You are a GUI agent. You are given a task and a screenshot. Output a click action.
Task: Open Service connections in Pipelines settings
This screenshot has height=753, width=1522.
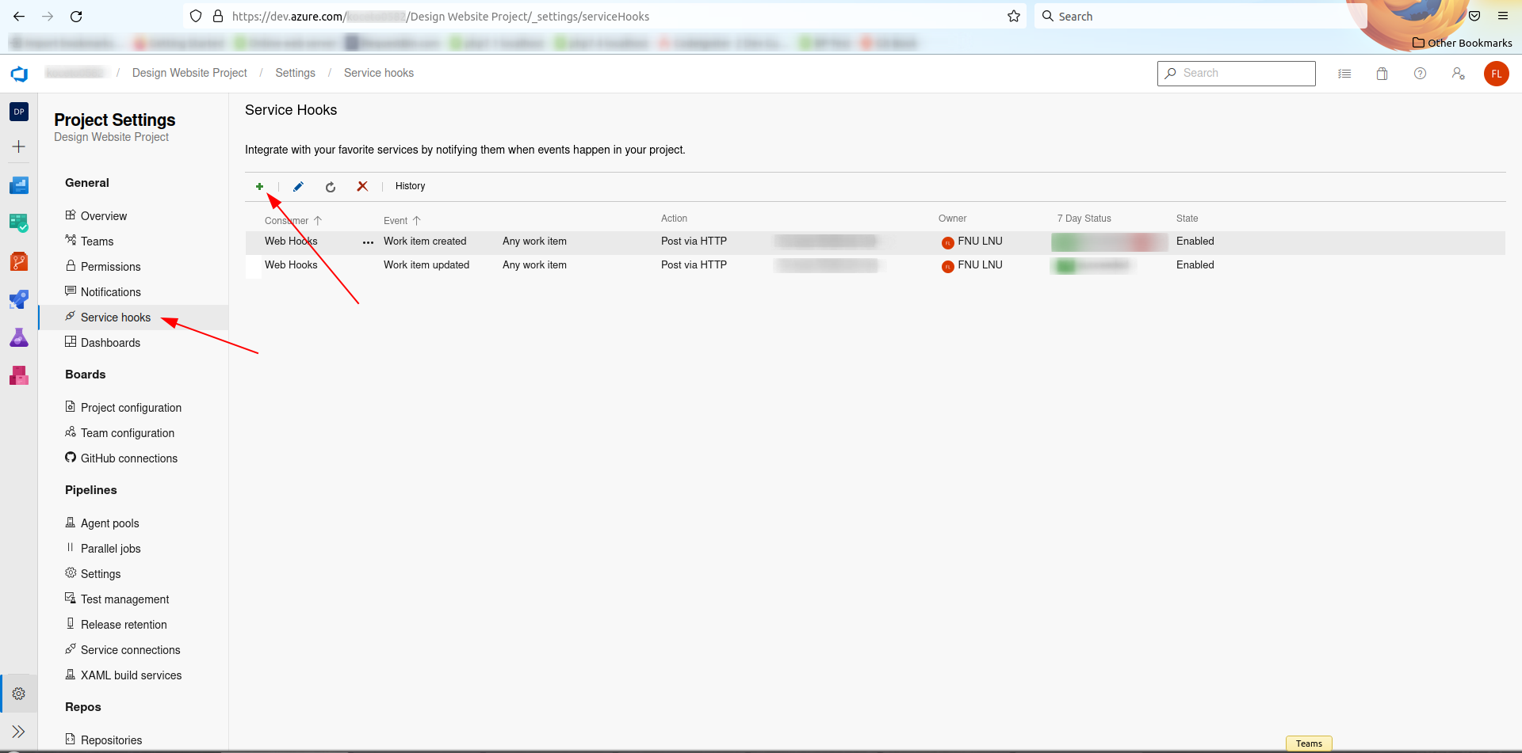click(x=130, y=650)
